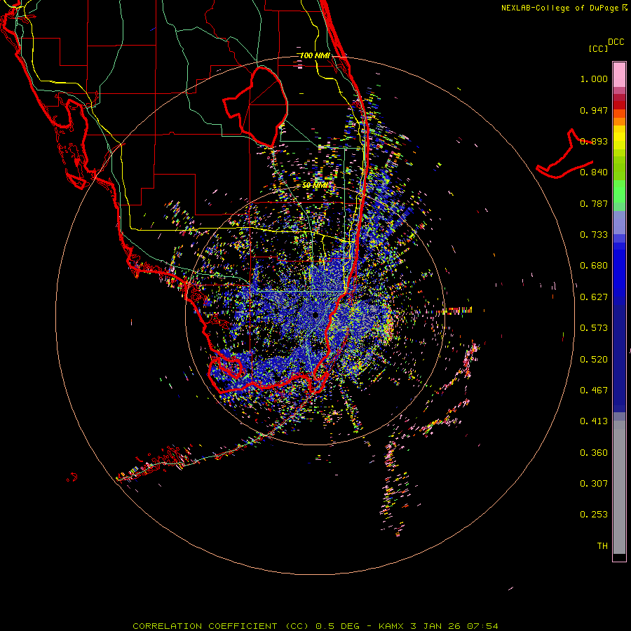The image size is (631, 631).
Task: Pick the pink swatch at top of color bar
Action: tap(619, 74)
